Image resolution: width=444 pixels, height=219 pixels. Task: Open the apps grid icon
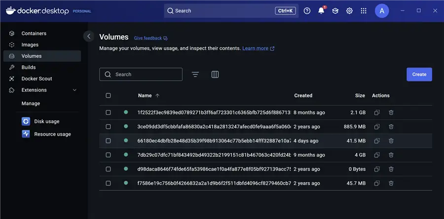pos(364,11)
